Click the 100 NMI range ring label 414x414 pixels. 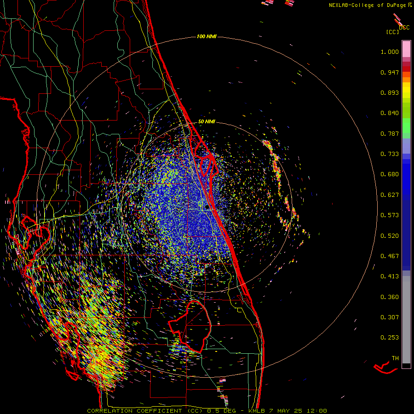point(207,36)
